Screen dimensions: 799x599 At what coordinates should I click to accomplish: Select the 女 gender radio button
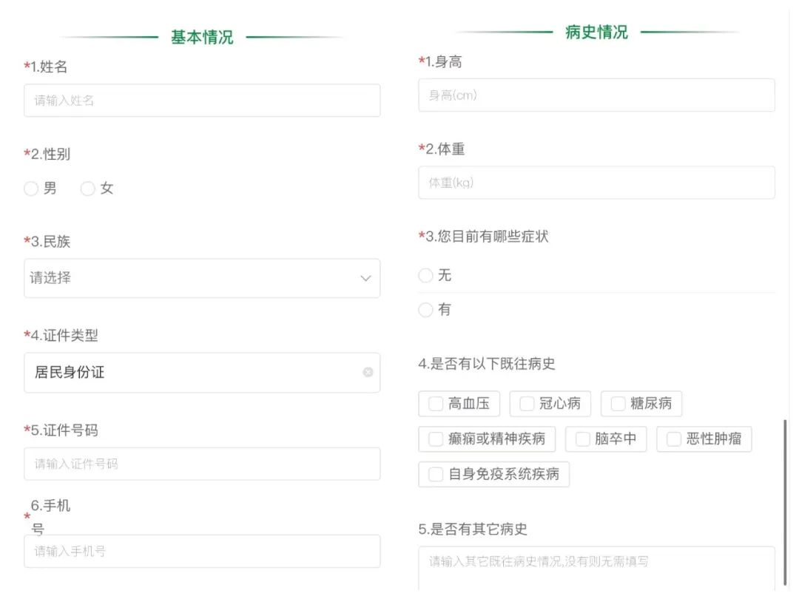click(87, 189)
